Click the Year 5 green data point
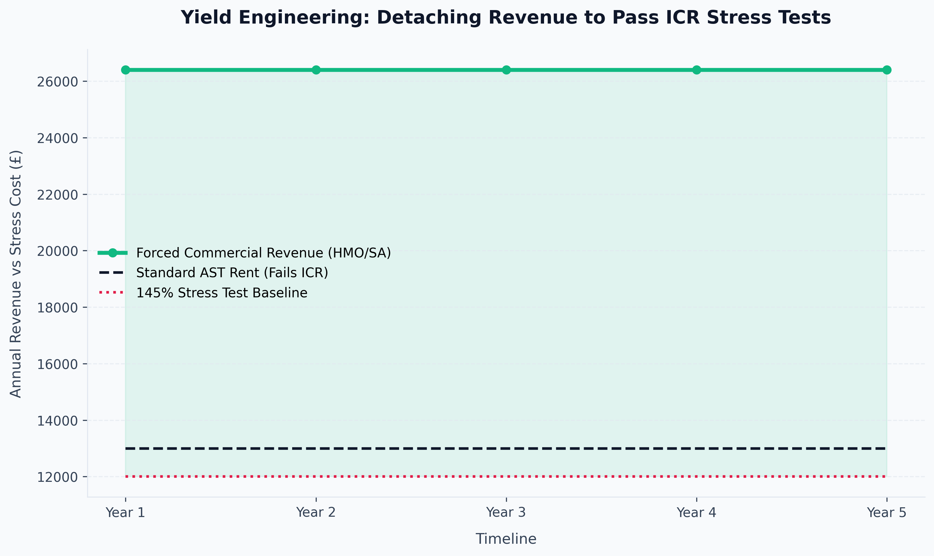 pos(887,70)
